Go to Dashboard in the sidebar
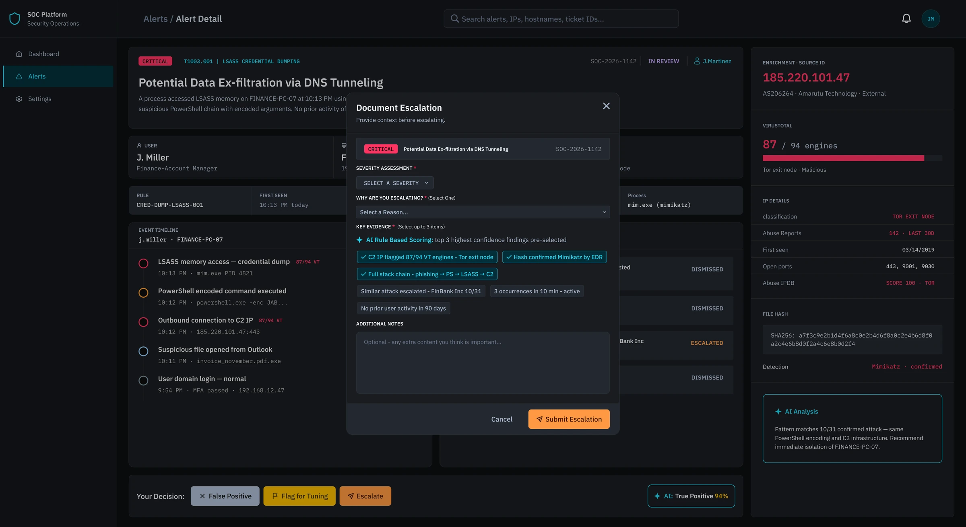 [58, 54]
